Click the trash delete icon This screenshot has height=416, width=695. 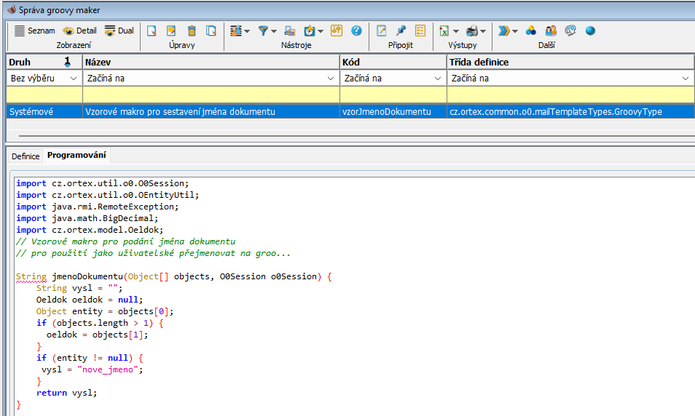[x=192, y=31]
